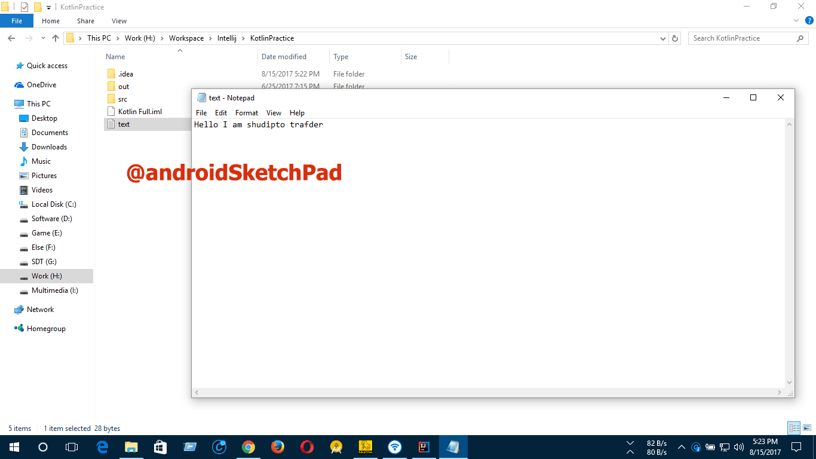Open the Format menu in Notepad
This screenshot has width=816, height=459.
point(246,112)
